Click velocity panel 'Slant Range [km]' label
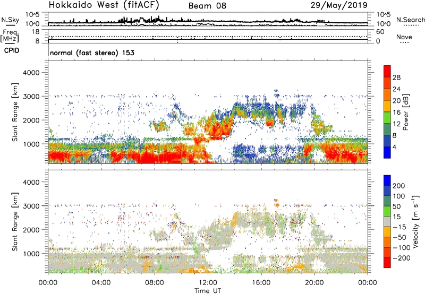 point(15,222)
